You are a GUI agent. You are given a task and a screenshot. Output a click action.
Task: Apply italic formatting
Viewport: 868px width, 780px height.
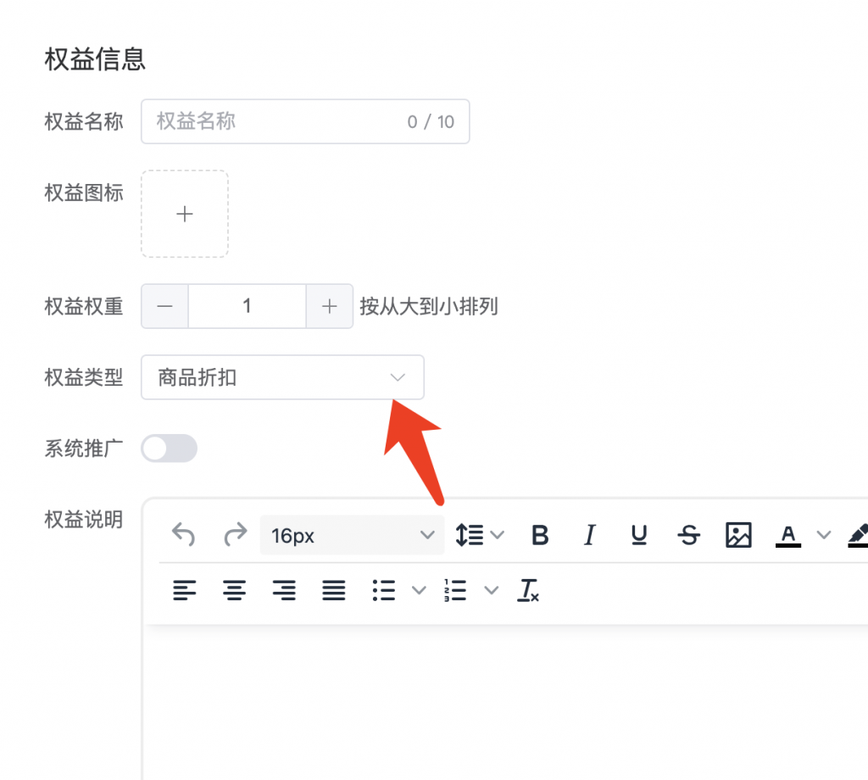coord(590,535)
